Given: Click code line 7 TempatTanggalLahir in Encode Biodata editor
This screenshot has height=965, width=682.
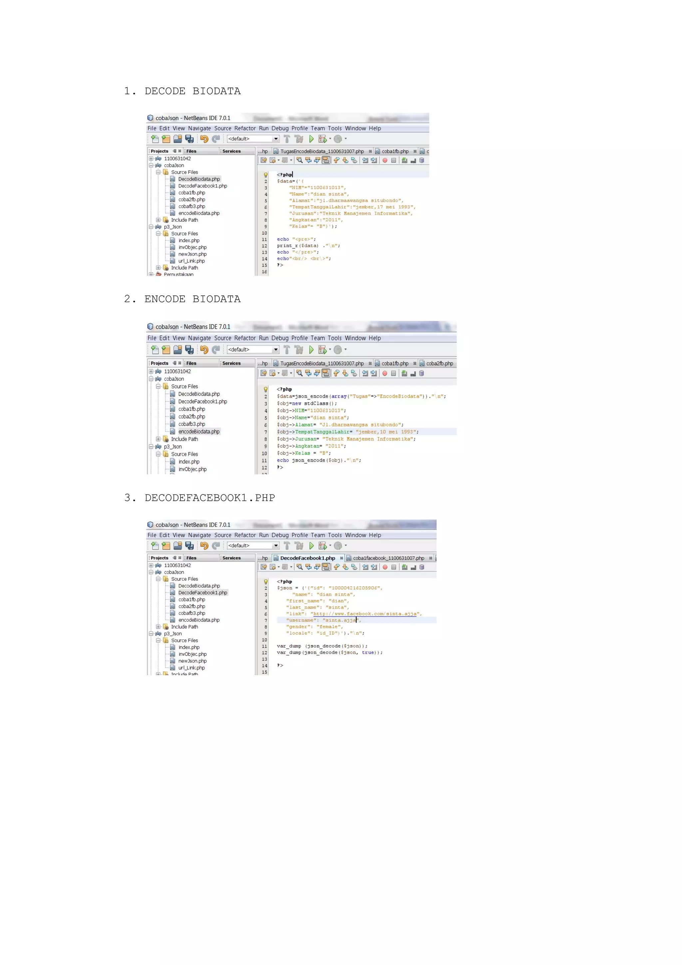Looking at the screenshot, I should click(348, 432).
